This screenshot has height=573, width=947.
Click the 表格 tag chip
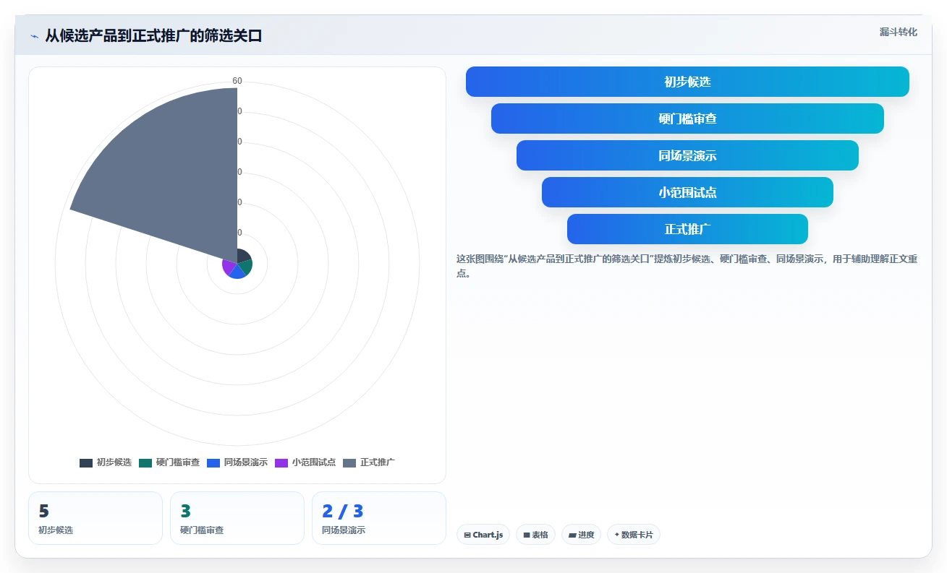[x=535, y=535]
